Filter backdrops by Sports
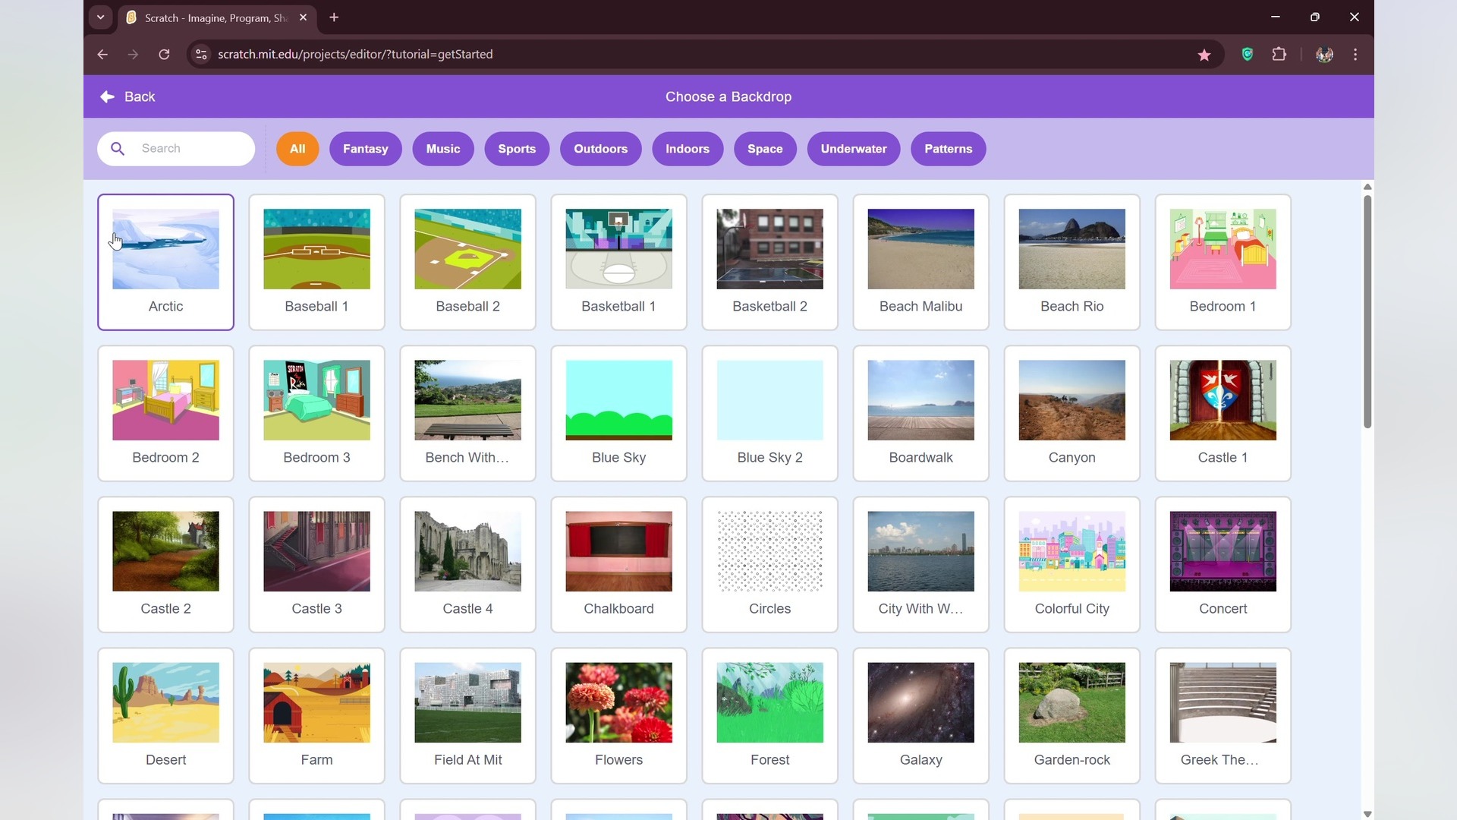Image resolution: width=1457 pixels, height=820 pixels. tap(517, 149)
